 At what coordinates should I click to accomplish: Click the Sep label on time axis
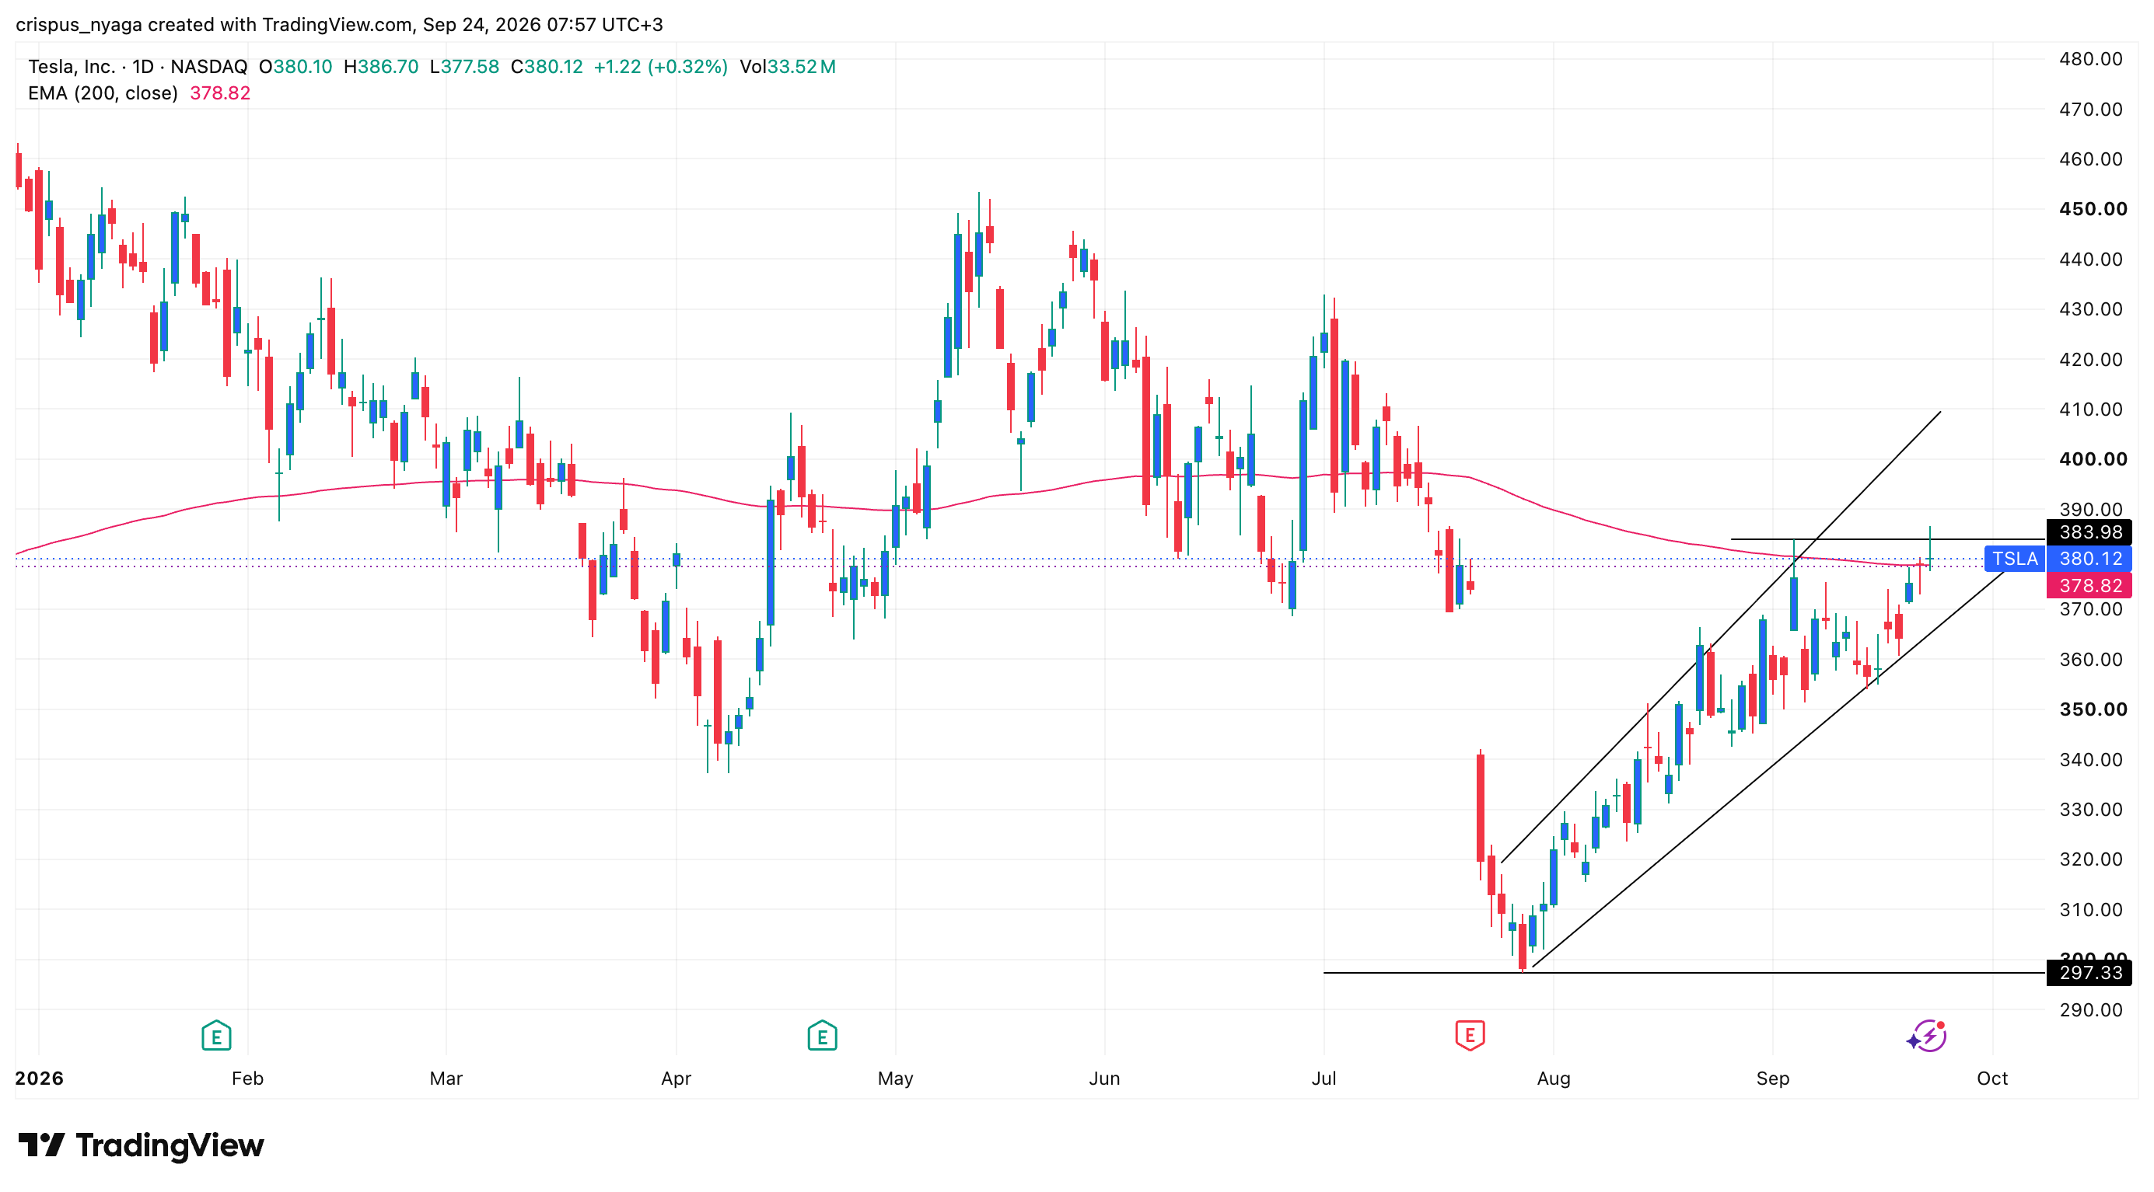(x=1772, y=1078)
